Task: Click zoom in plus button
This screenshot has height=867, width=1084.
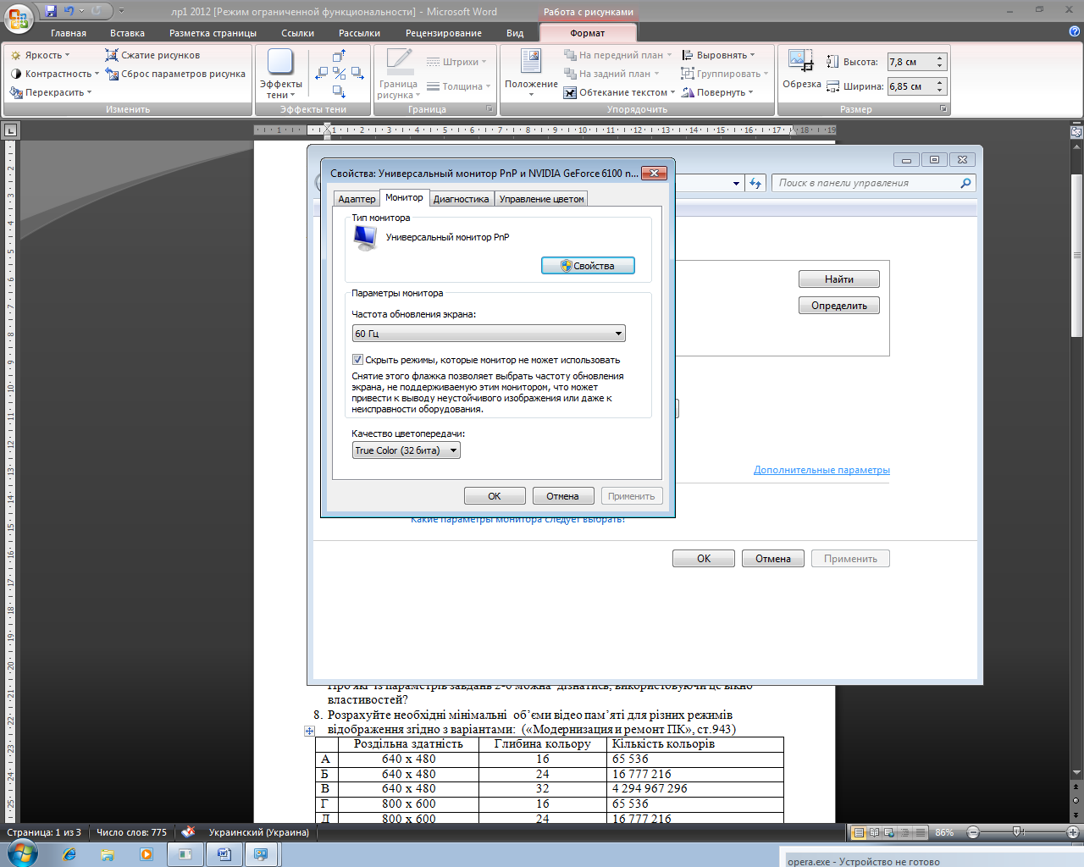Action: tap(1072, 833)
